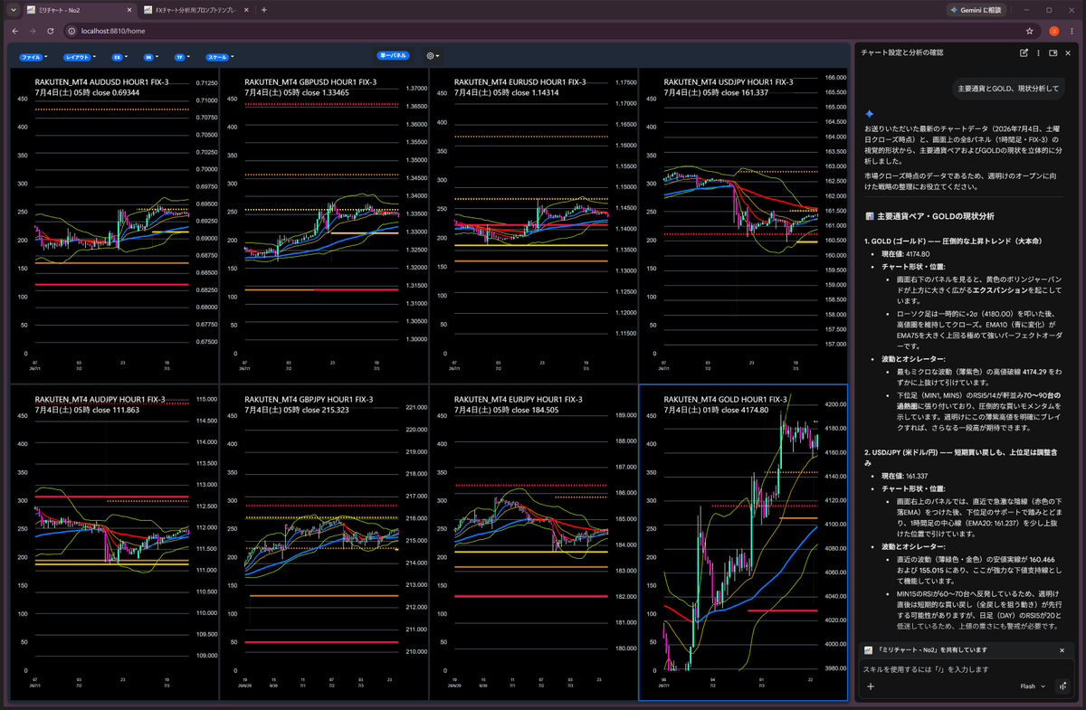Select the AUDJPY HOUR1 chart panel
The height and width of the screenshot is (710, 1086).
pyautogui.click(x=114, y=542)
